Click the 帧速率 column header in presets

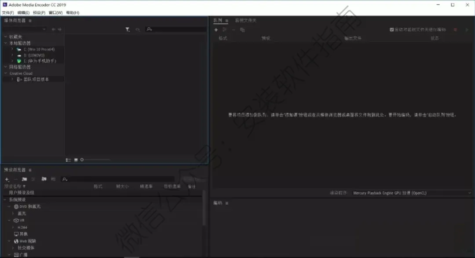146,186
